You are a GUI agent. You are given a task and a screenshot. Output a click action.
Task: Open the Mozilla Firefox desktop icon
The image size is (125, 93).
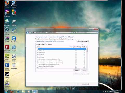7,4
